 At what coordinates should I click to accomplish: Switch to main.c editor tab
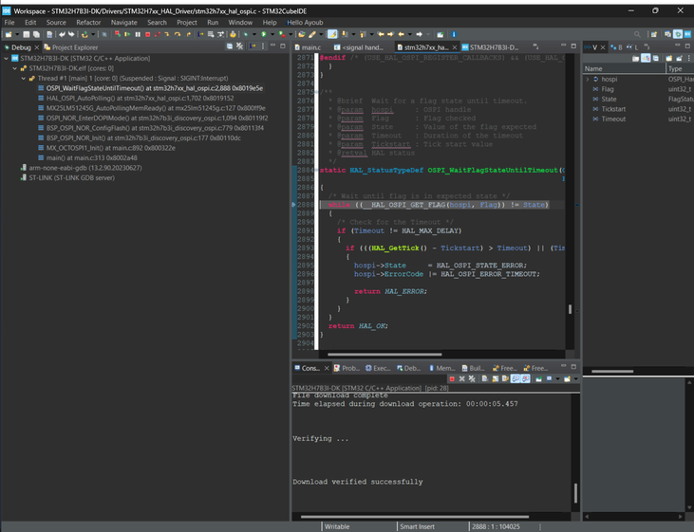pyautogui.click(x=308, y=47)
